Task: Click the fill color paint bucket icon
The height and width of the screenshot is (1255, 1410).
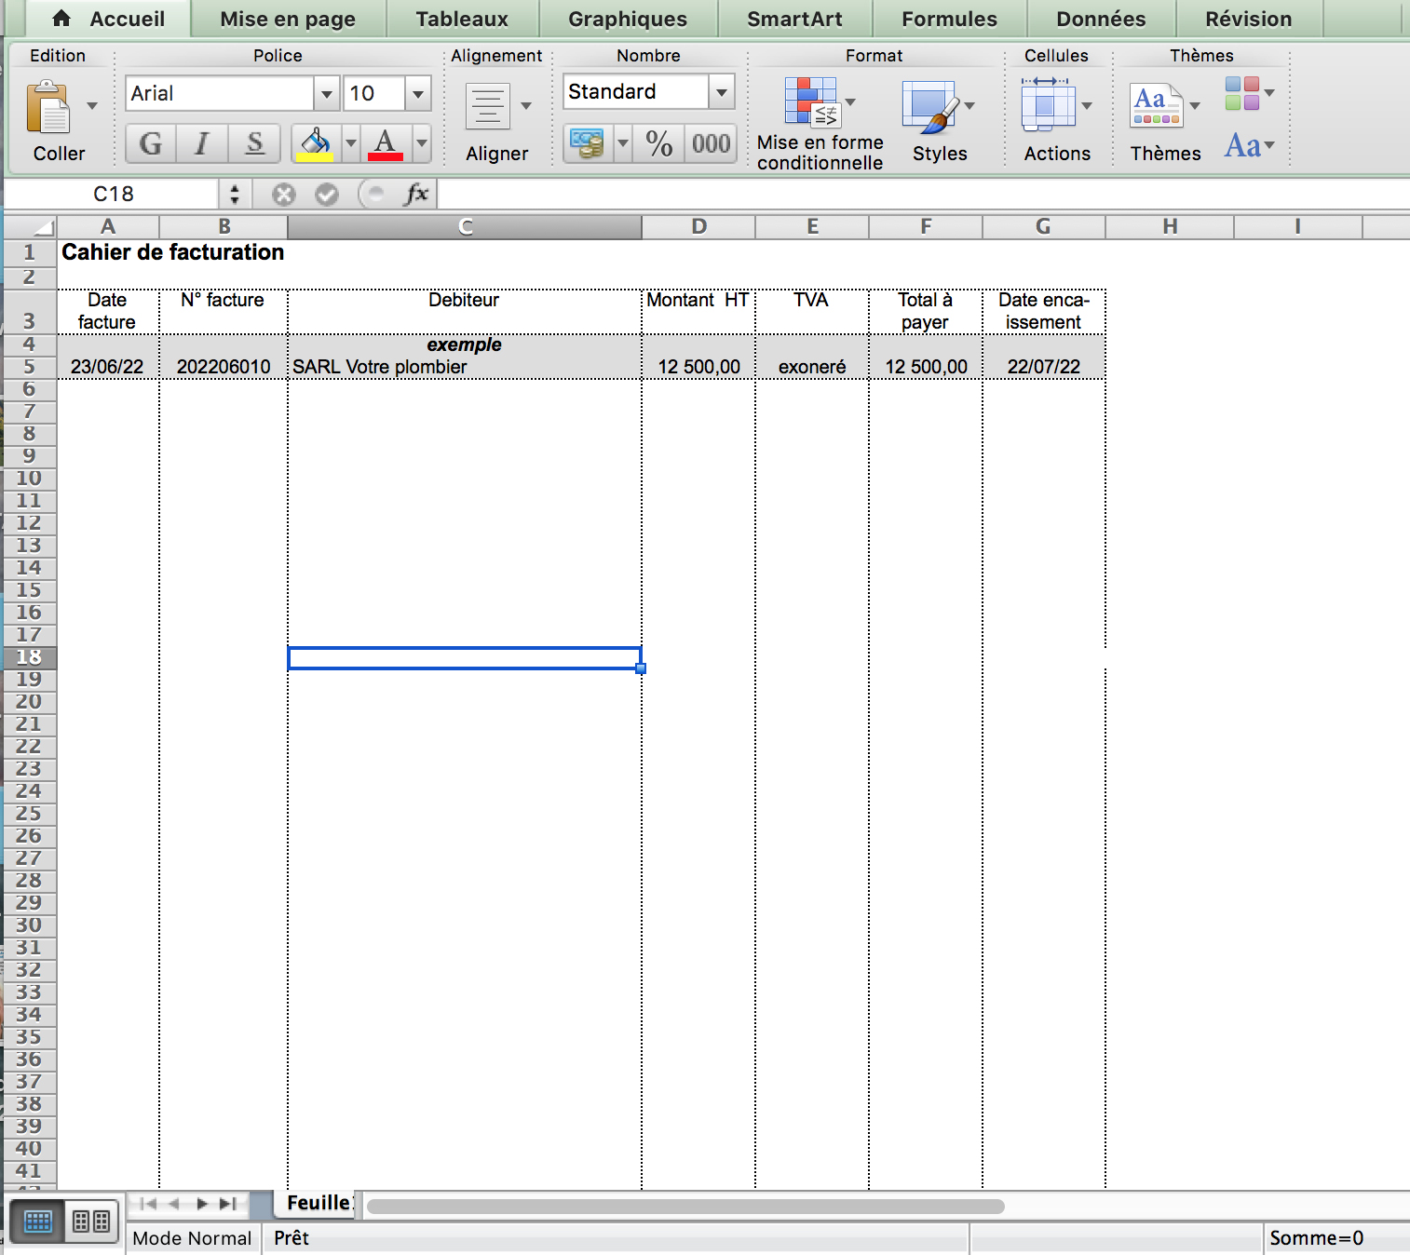Action: (x=315, y=143)
